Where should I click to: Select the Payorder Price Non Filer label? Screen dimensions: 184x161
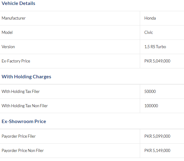click(x=23, y=150)
